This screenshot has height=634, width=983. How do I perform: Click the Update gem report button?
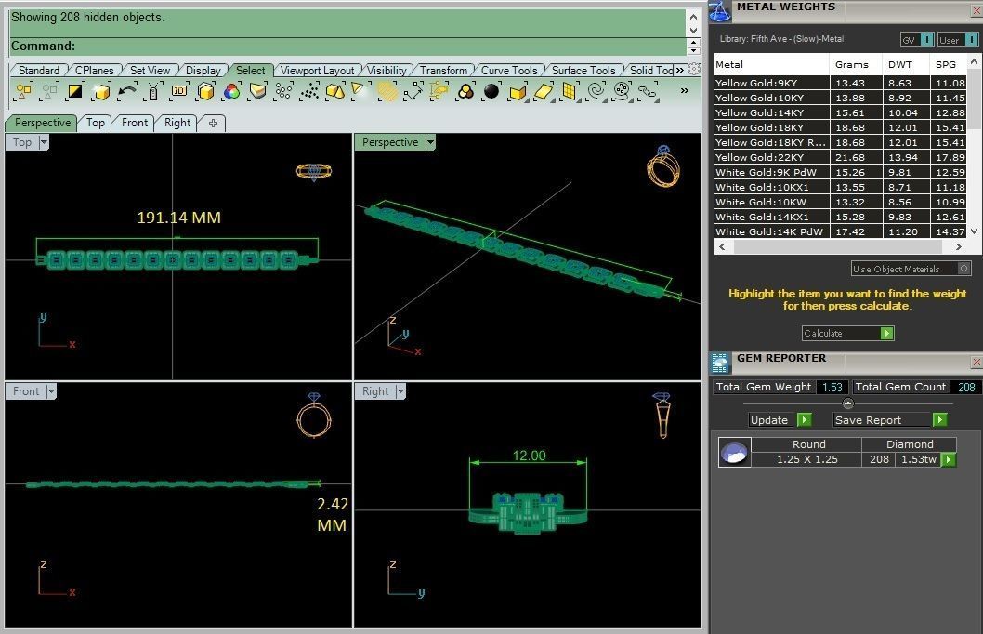tap(780, 419)
